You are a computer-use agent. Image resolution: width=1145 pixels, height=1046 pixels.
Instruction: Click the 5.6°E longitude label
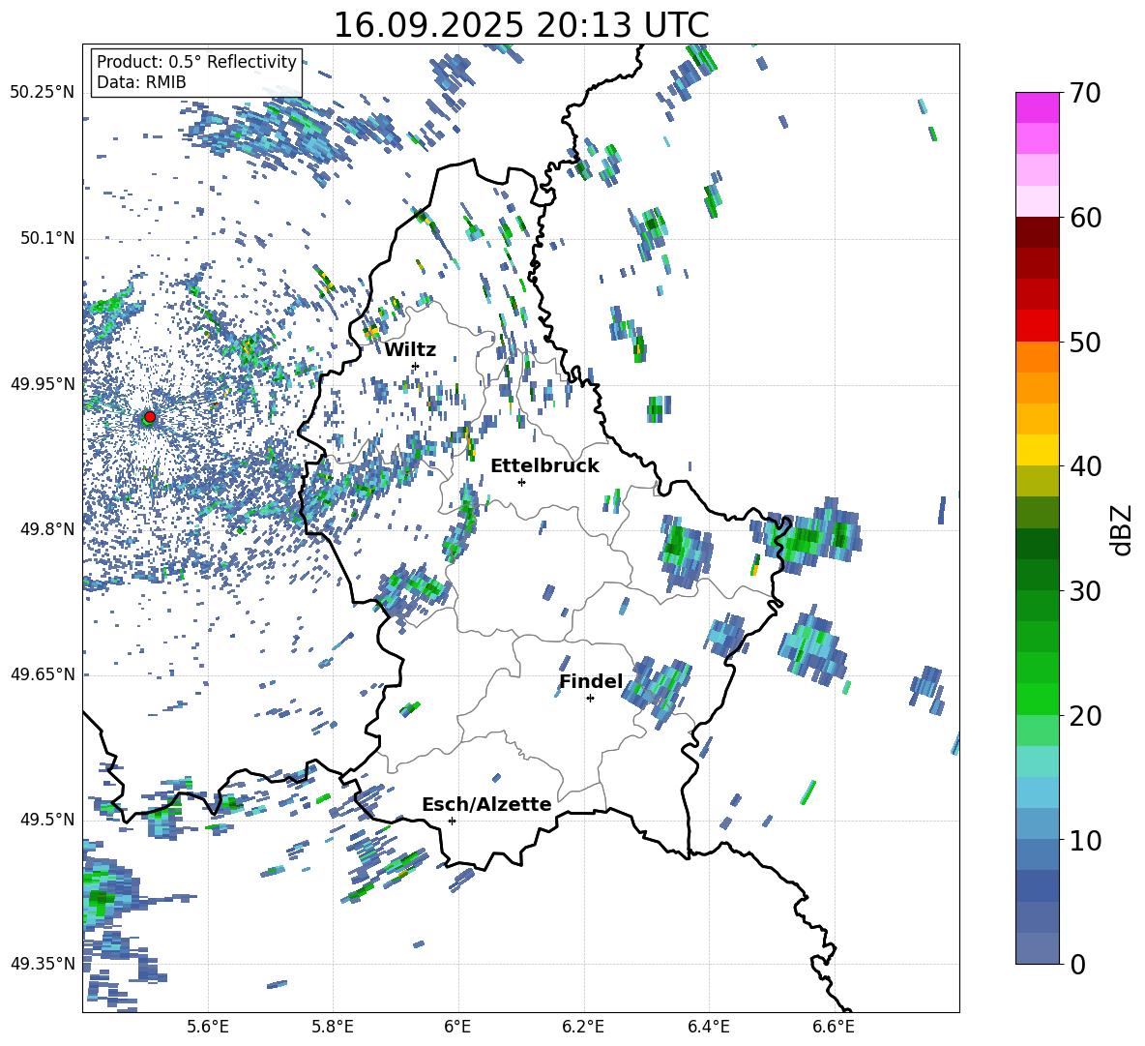pyautogui.click(x=208, y=1027)
